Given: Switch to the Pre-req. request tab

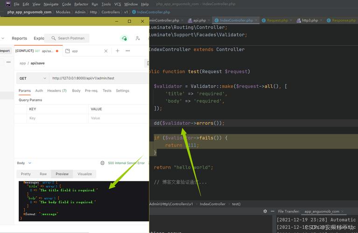Looking at the screenshot, I should (x=91, y=90).
